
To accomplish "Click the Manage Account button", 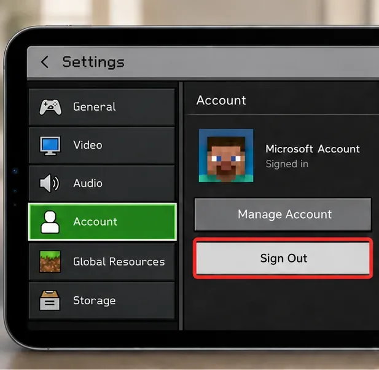I will (283, 215).
